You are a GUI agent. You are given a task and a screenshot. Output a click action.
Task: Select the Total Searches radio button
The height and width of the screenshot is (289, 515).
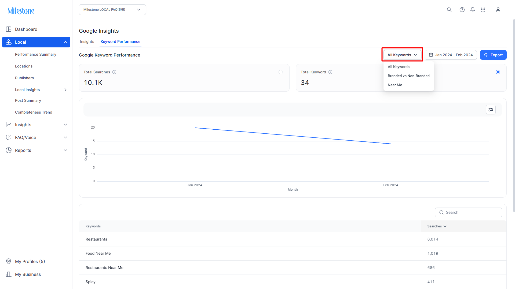click(x=281, y=72)
